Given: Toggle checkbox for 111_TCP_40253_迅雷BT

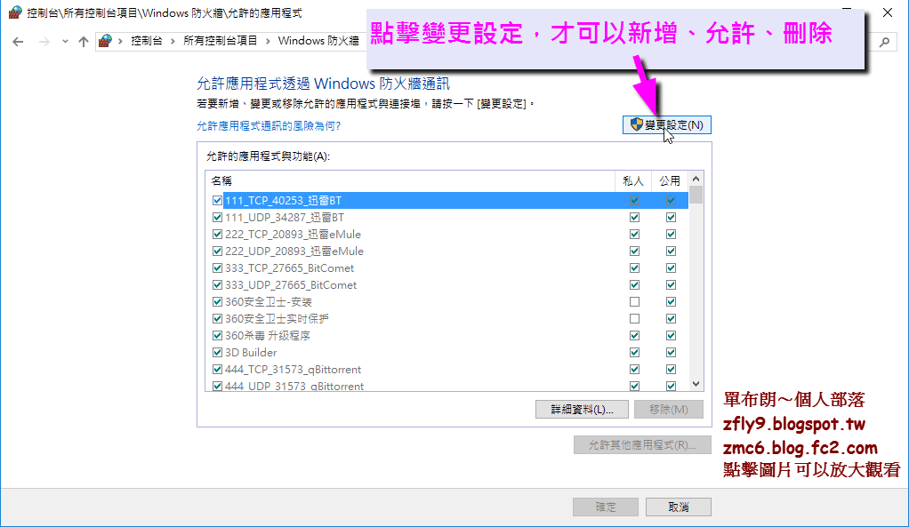Looking at the screenshot, I should [x=217, y=200].
